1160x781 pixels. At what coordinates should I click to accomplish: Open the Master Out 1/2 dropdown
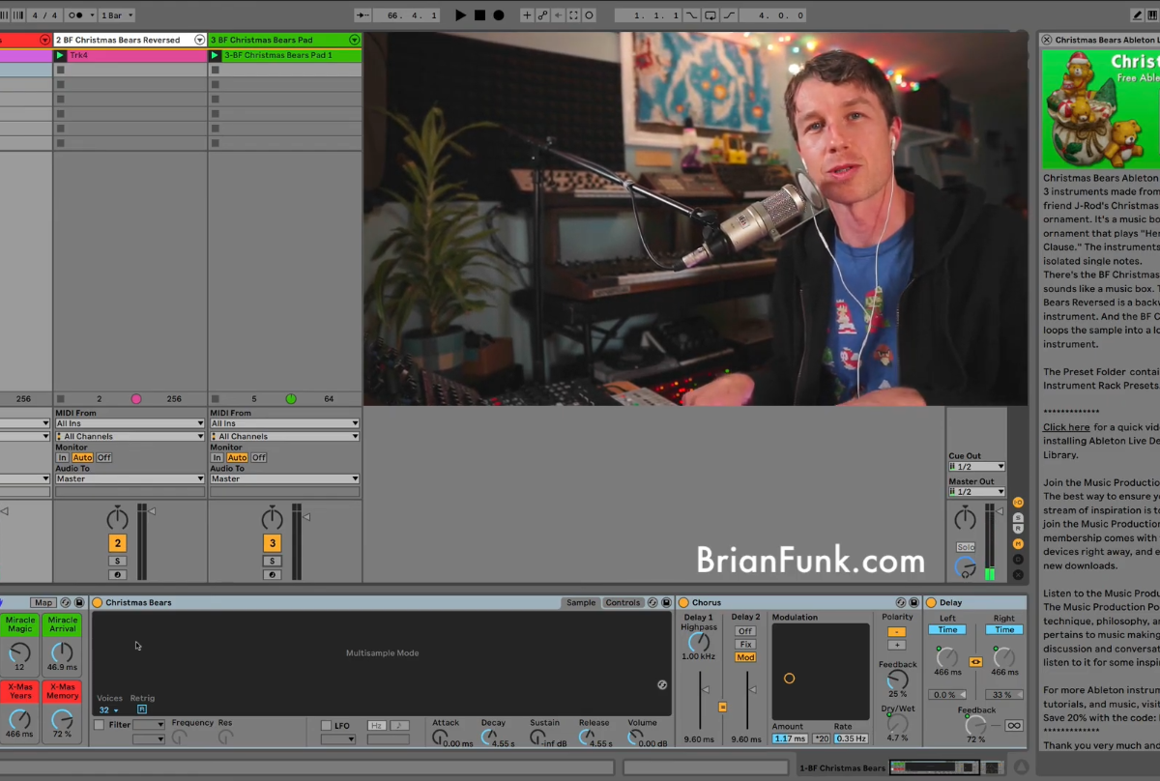(976, 492)
